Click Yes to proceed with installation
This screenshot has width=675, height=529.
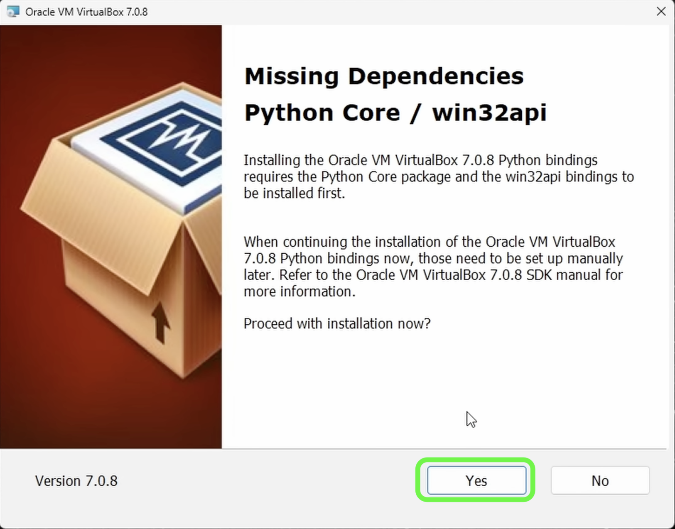476,480
